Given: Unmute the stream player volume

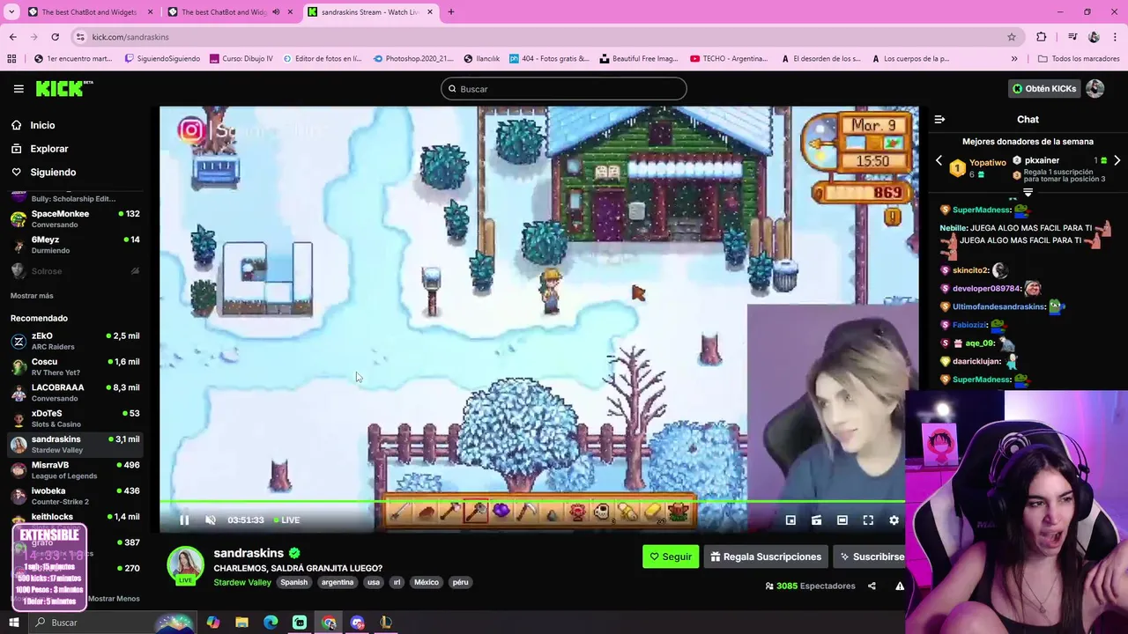Looking at the screenshot, I should (211, 520).
